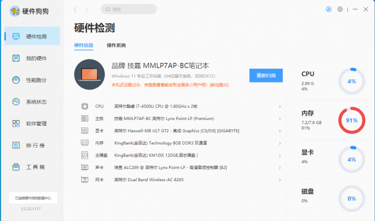Viewport: 375px width, 221px height.
Task: Click the back navigation arrow
Action: click(75, 10)
